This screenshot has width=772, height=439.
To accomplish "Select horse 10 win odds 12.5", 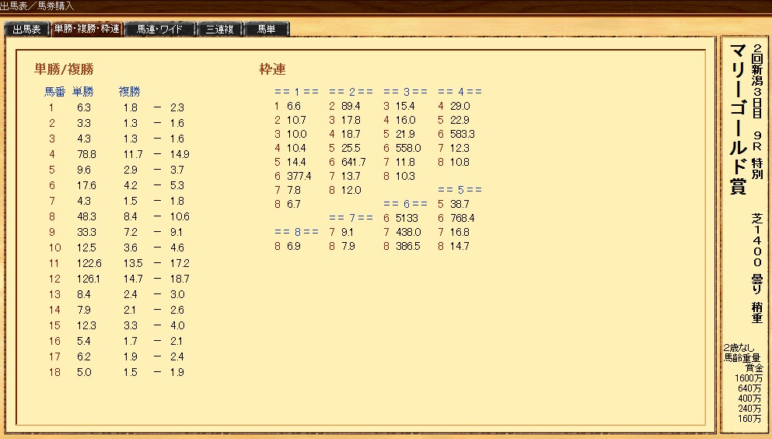I will pos(86,248).
